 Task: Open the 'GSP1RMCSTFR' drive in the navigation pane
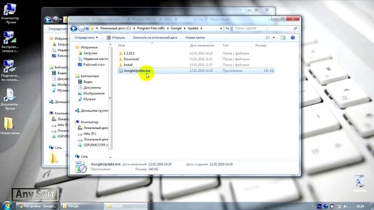(96, 145)
